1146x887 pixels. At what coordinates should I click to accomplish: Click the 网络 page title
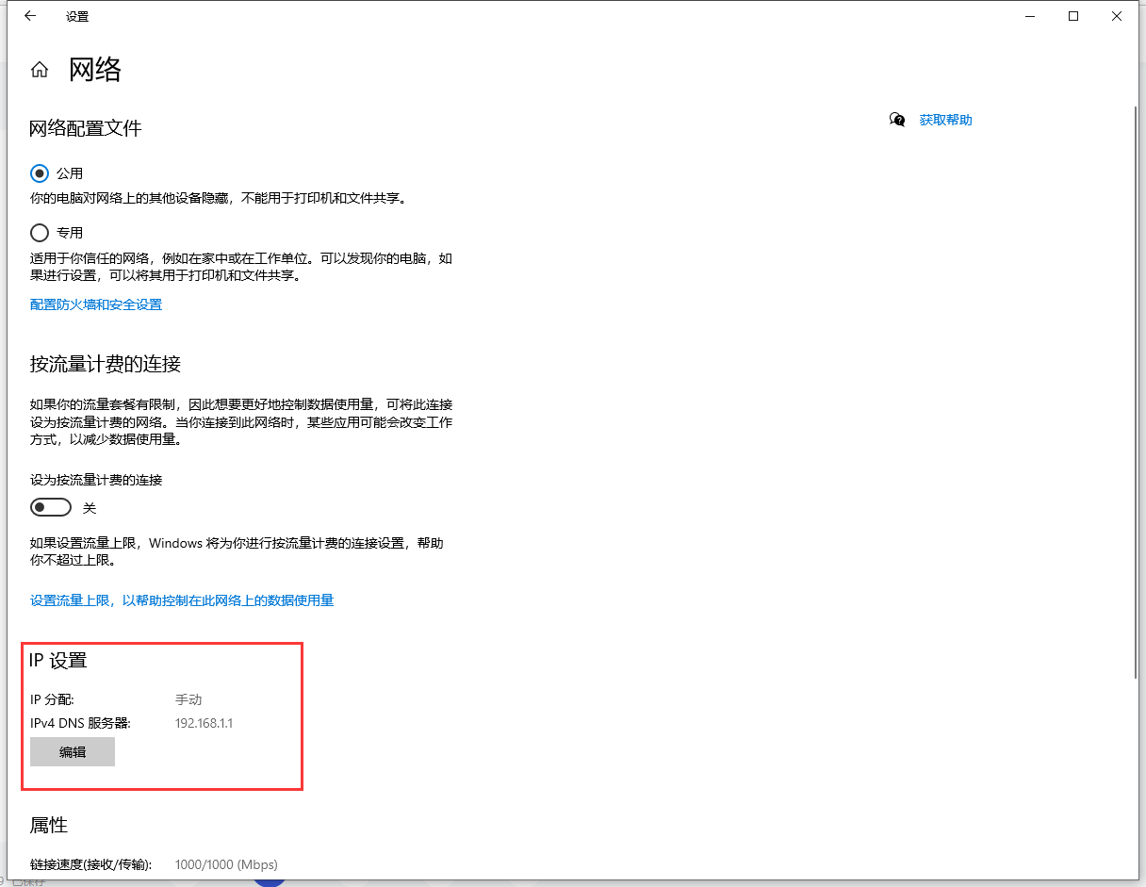(x=95, y=70)
